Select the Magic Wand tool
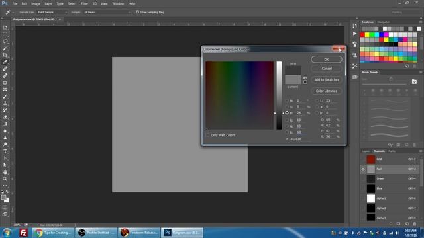This screenshot has height=238, width=424. [x=5, y=48]
